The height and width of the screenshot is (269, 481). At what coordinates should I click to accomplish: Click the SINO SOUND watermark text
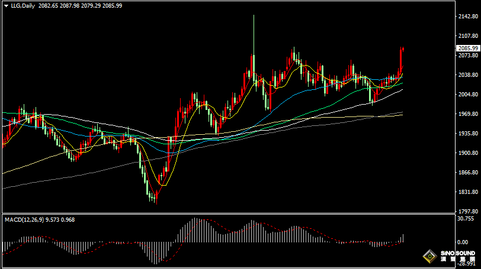pyautogui.click(x=457, y=254)
